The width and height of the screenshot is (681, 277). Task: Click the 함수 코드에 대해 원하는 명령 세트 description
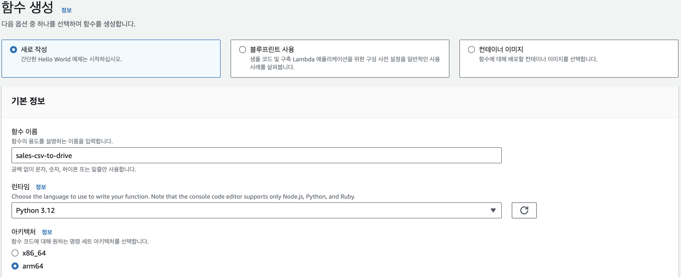click(80, 241)
